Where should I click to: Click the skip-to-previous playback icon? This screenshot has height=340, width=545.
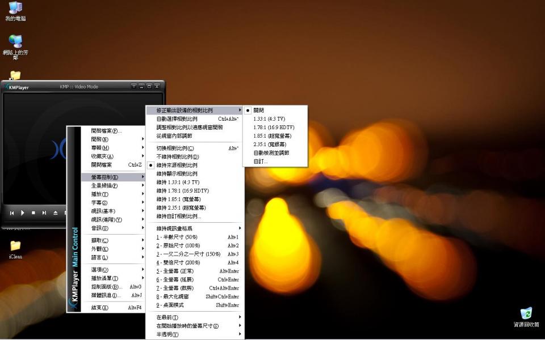coord(12,212)
